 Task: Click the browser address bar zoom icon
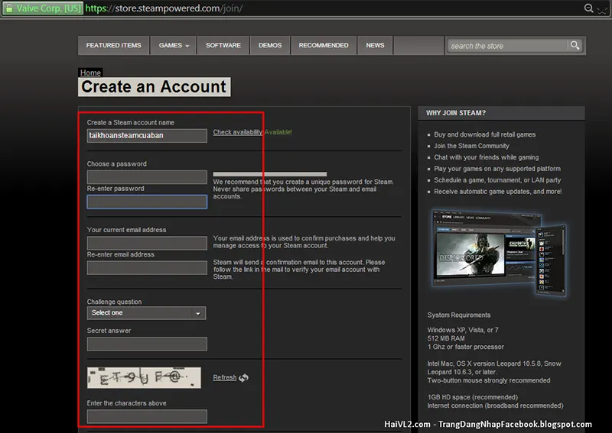588,8
